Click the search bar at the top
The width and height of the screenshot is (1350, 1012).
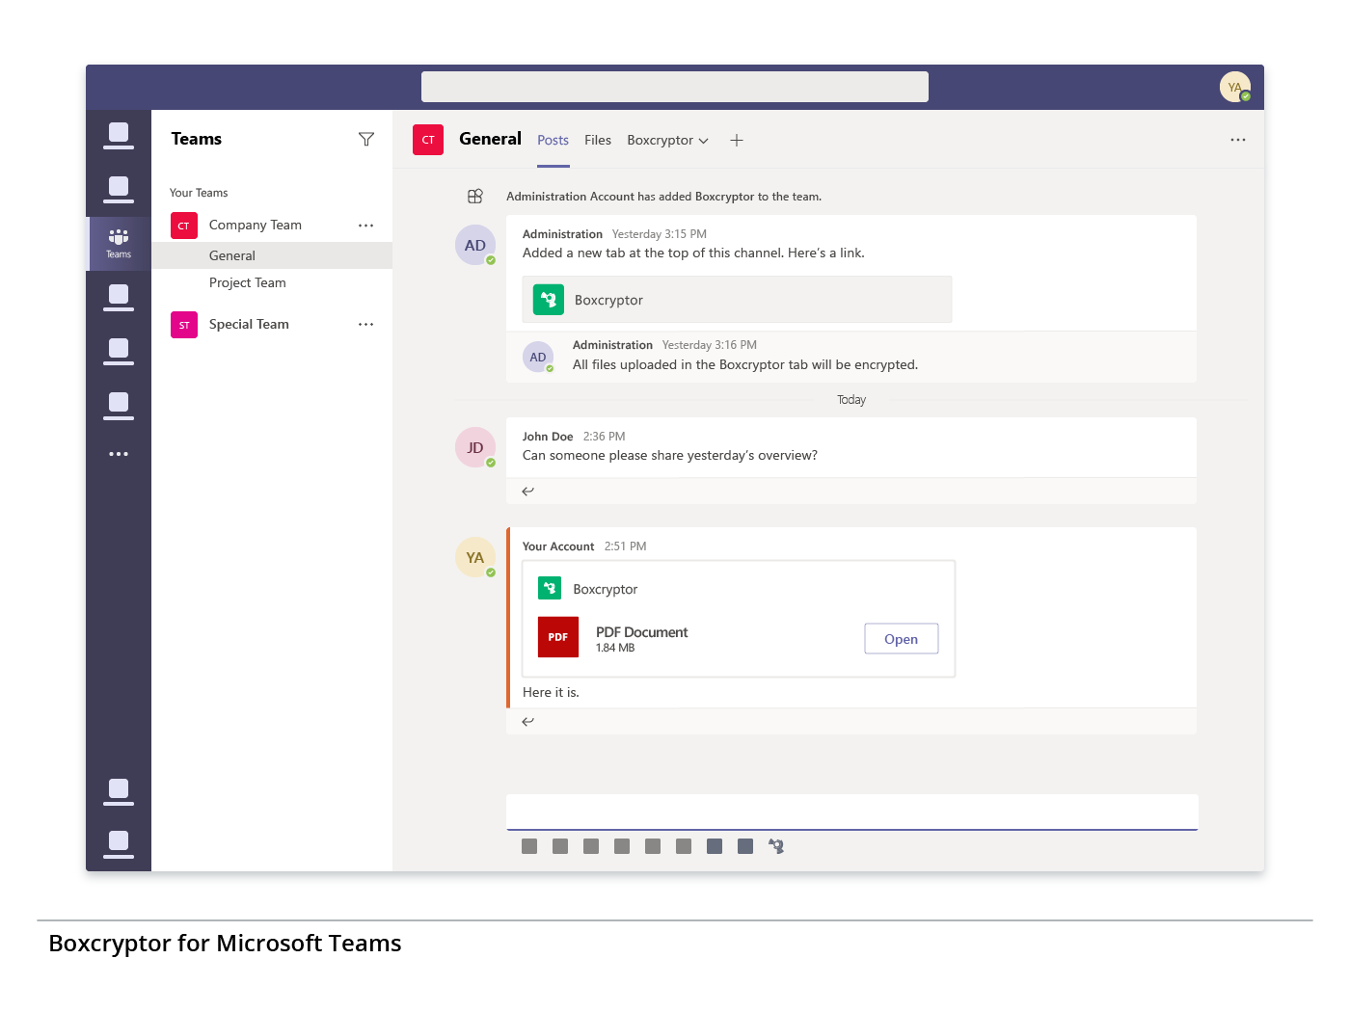tap(675, 87)
